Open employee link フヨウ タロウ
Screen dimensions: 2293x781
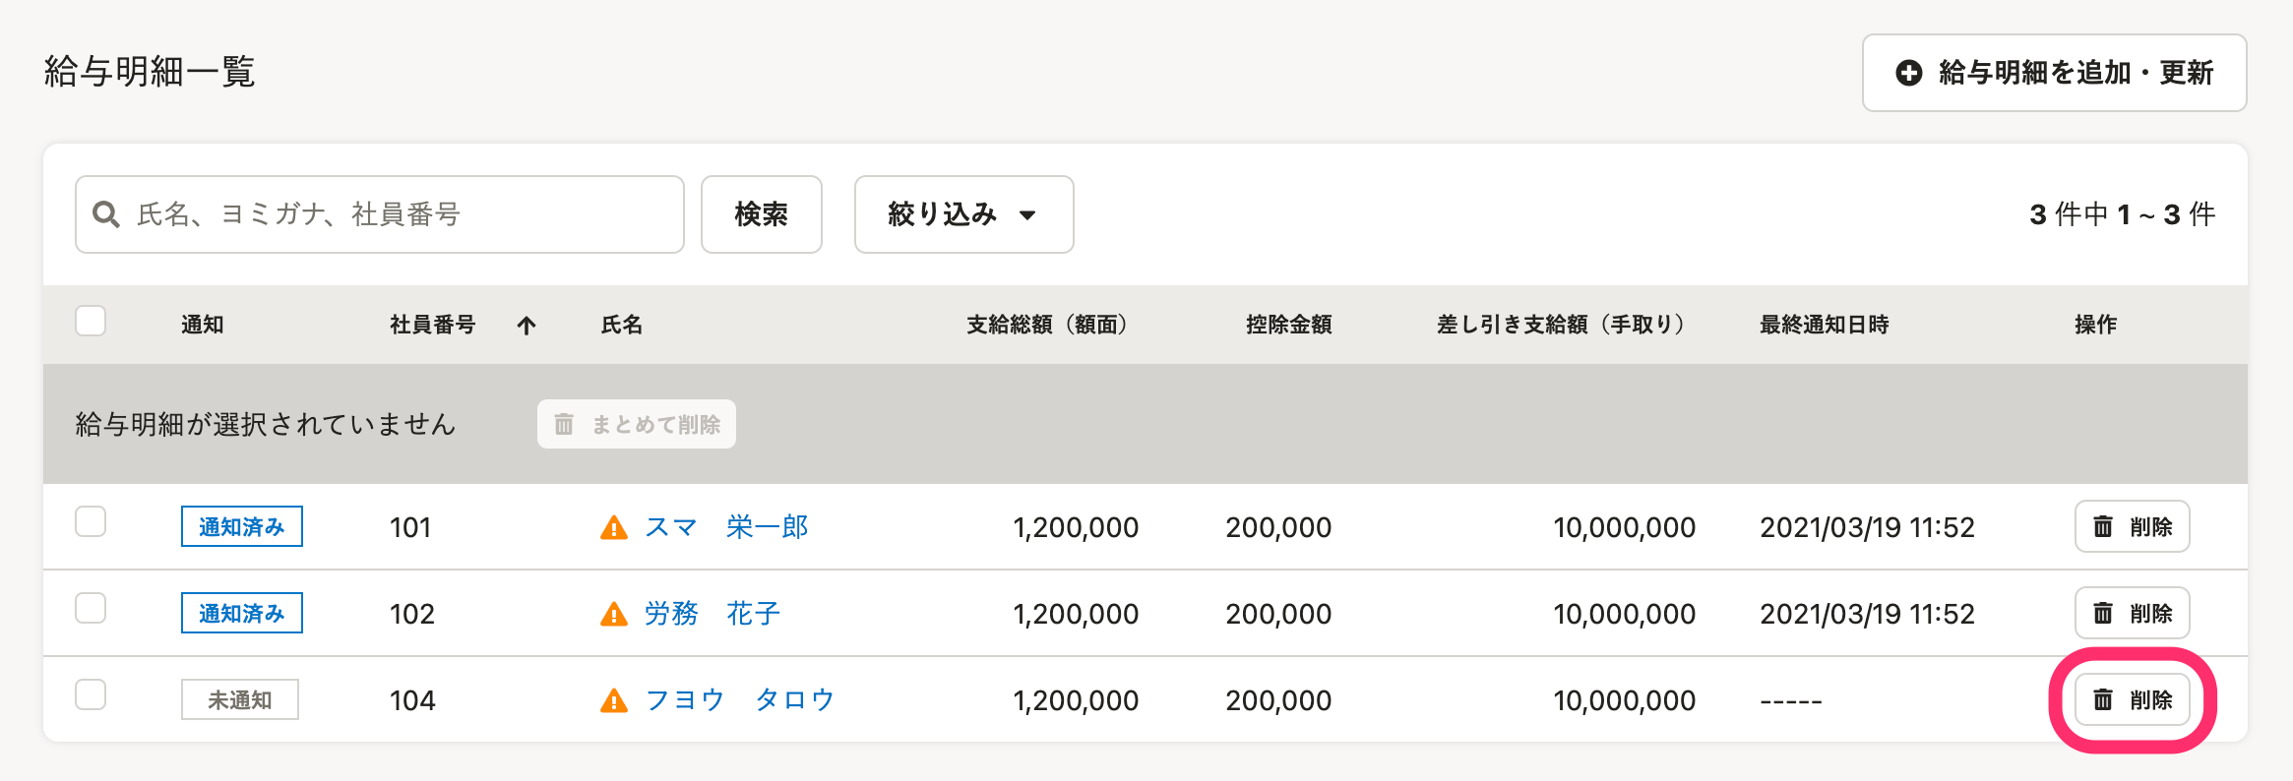[x=740, y=700]
